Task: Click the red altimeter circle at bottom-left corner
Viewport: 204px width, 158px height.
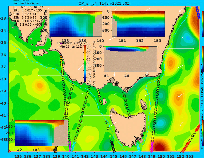Action: [9, 151]
